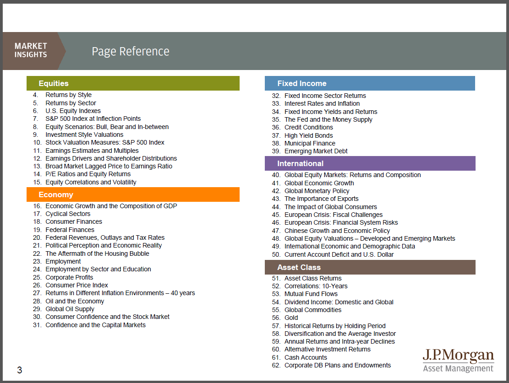The image size is (509, 383).
Task: Jump to Consumer Finances page
Action: (x=73, y=221)
